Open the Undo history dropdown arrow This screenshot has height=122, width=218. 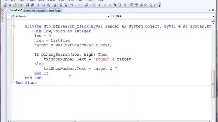(75, 5)
